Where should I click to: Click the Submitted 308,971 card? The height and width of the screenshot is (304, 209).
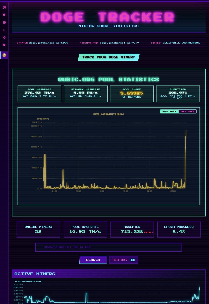click(x=178, y=94)
